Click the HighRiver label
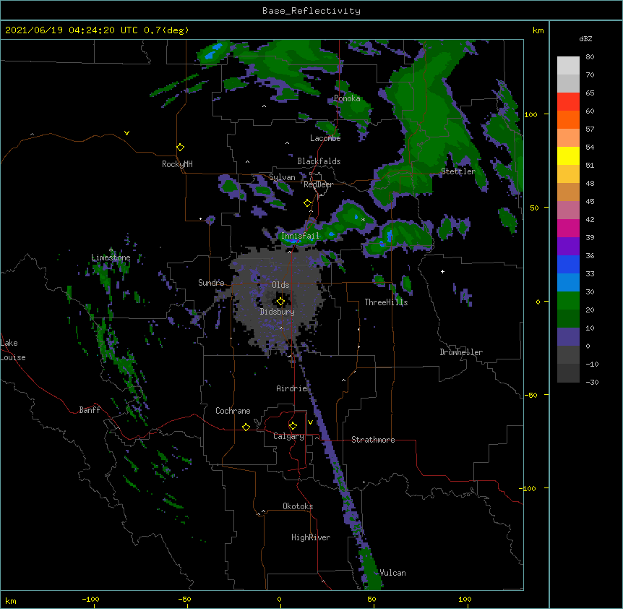623x609 pixels. 311,537
